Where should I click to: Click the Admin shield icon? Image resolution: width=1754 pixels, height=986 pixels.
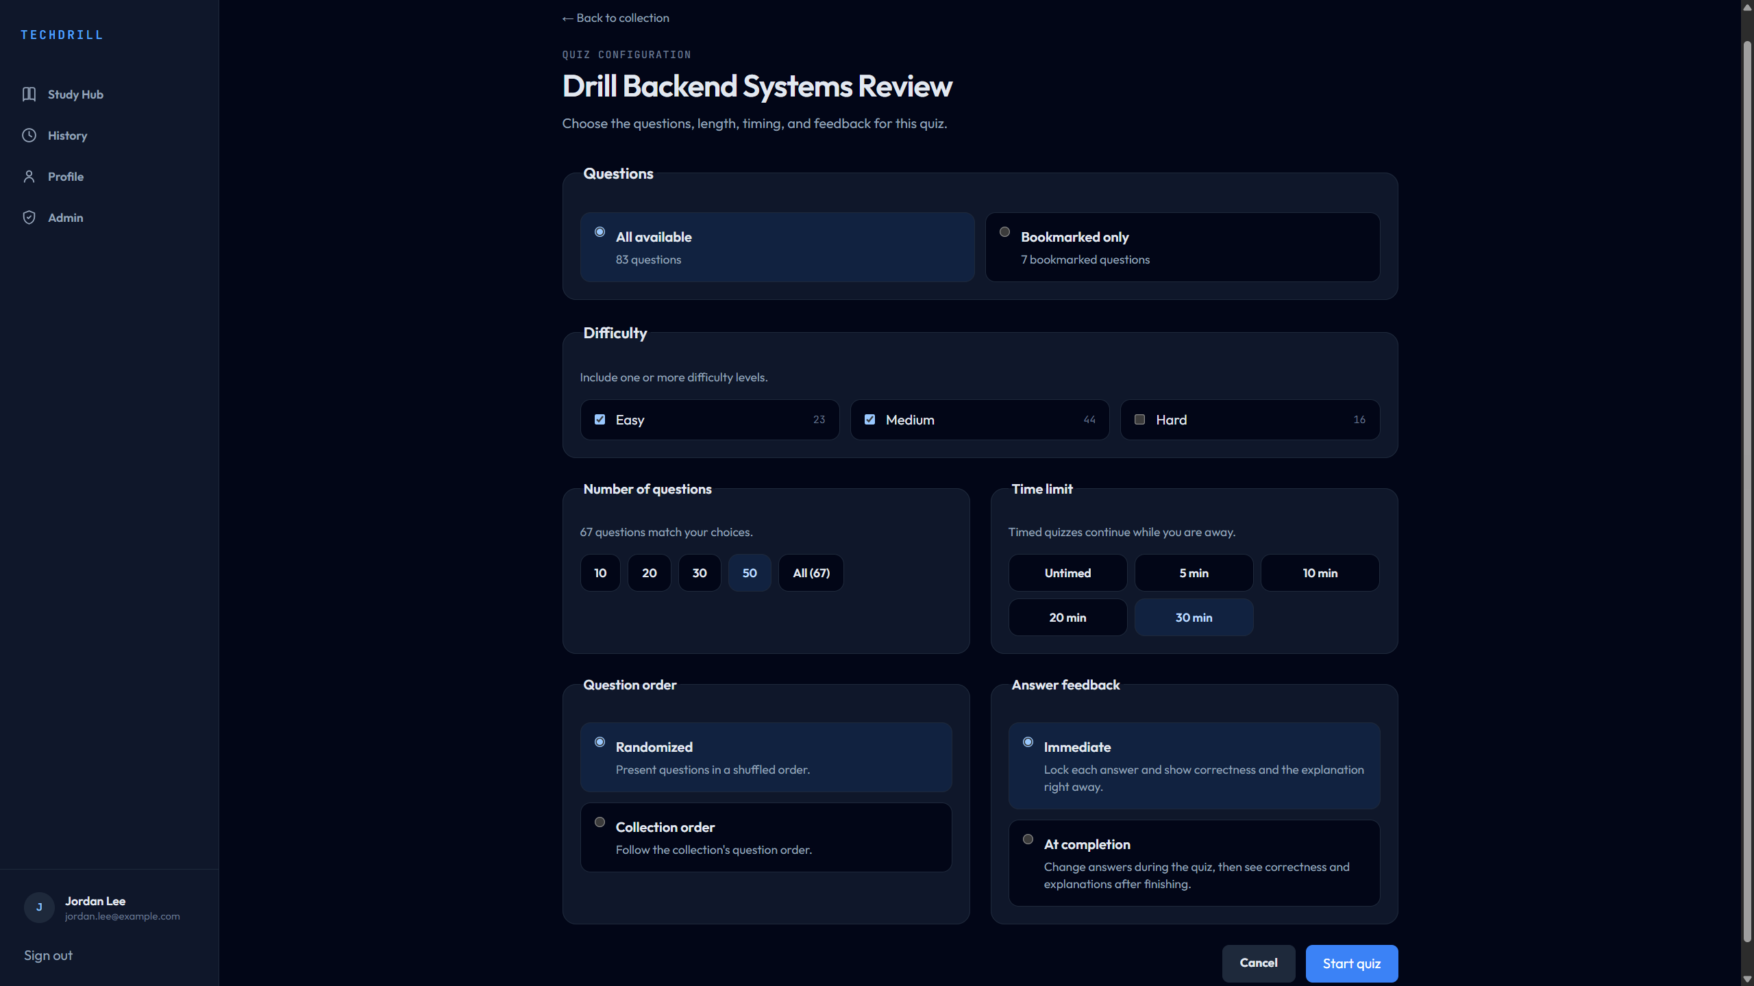29,218
